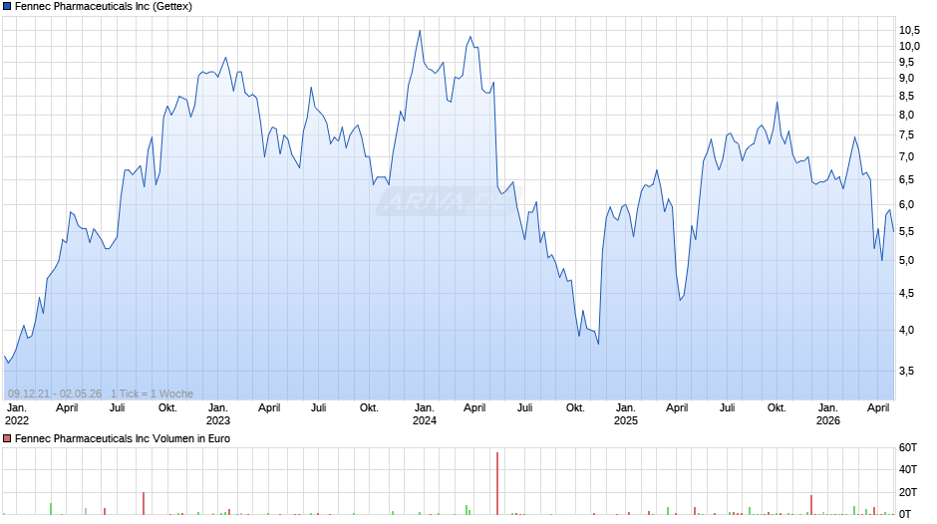Click the 'April' label before Jan. 2023
This screenshot has height=524, width=937.
[x=67, y=408]
